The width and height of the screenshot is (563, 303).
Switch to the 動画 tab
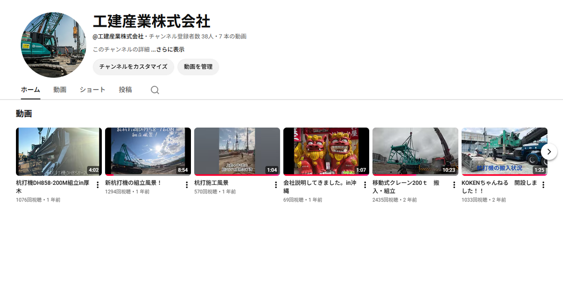[x=60, y=90]
